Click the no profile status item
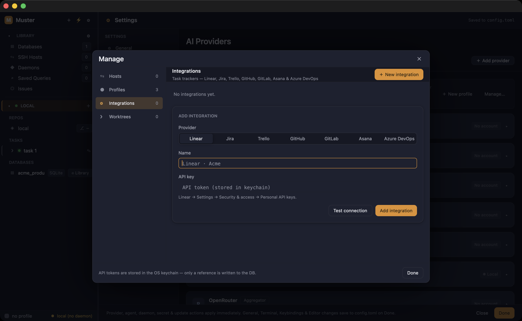Image resolution: width=522 pixels, height=321 pixels. [x=18, y=316]
